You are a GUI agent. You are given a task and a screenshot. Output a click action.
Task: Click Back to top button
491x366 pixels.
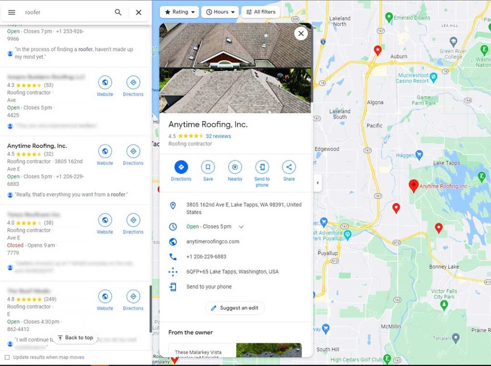75,338
